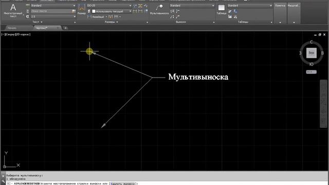Screen dimensions: 329x185
Task: Click the lower-left table data icon
Action: pos(230,17)
